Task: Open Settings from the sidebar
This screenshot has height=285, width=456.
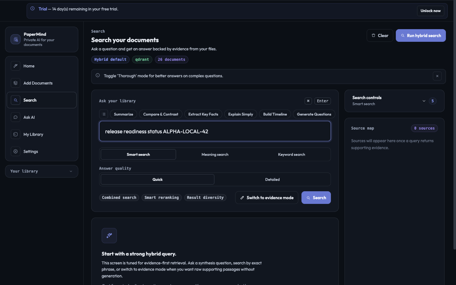Action: click(42, 151)
